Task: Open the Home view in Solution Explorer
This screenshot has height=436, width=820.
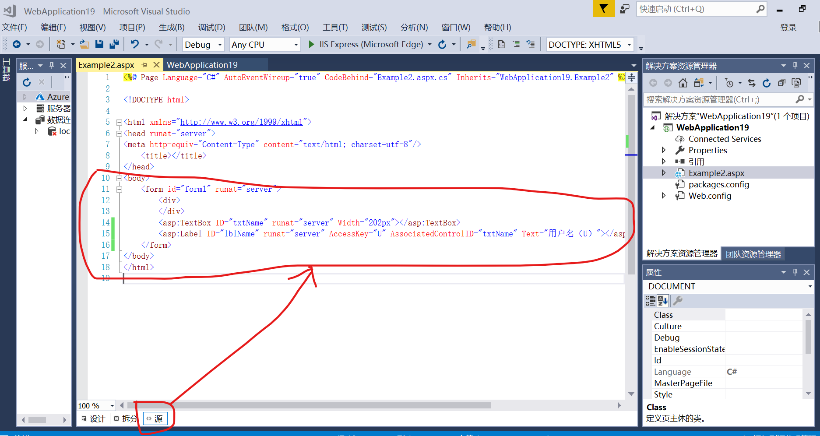Action: tap(683, 83)
